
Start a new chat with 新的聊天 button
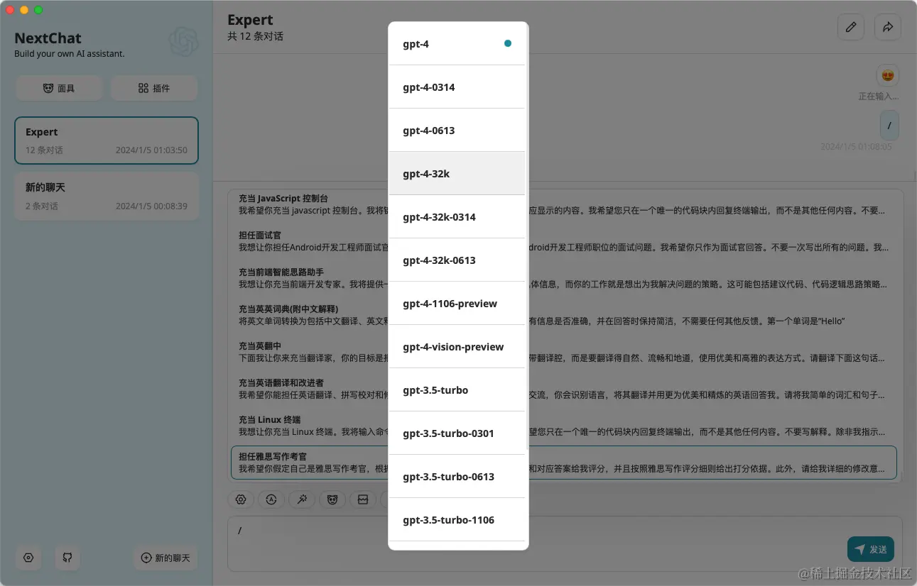[x=166, y=558]
